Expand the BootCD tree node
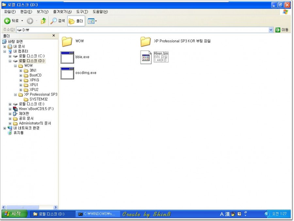 click(21, 75)
